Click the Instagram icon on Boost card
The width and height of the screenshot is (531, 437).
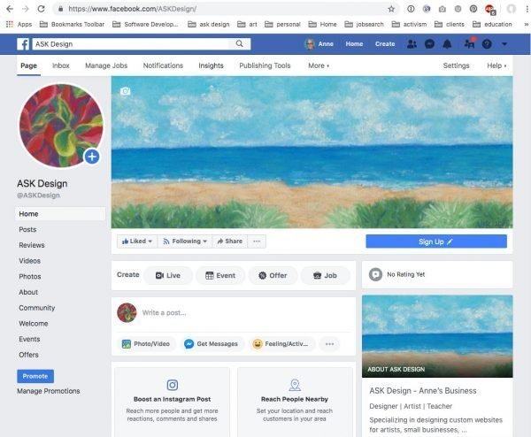coord(173,385)
